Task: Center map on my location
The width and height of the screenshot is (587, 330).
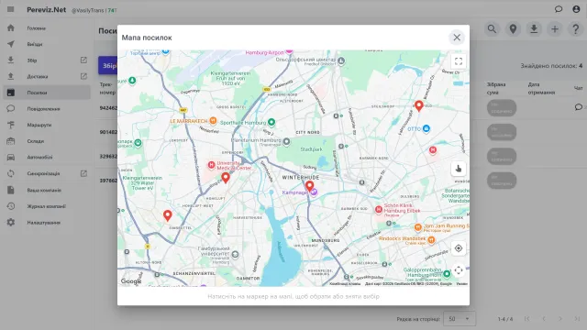Action: [459, 248]
